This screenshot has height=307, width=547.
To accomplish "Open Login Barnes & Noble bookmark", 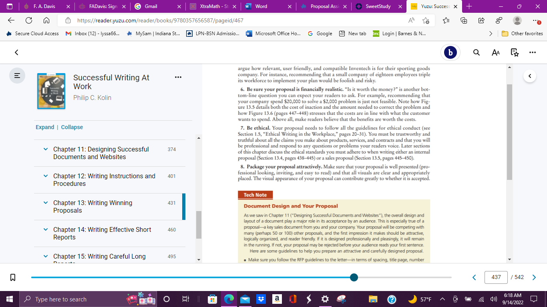I will click(x=399, y=34).
